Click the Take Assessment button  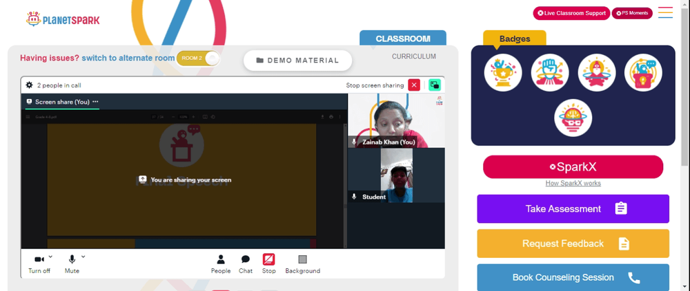click(573, 208)
